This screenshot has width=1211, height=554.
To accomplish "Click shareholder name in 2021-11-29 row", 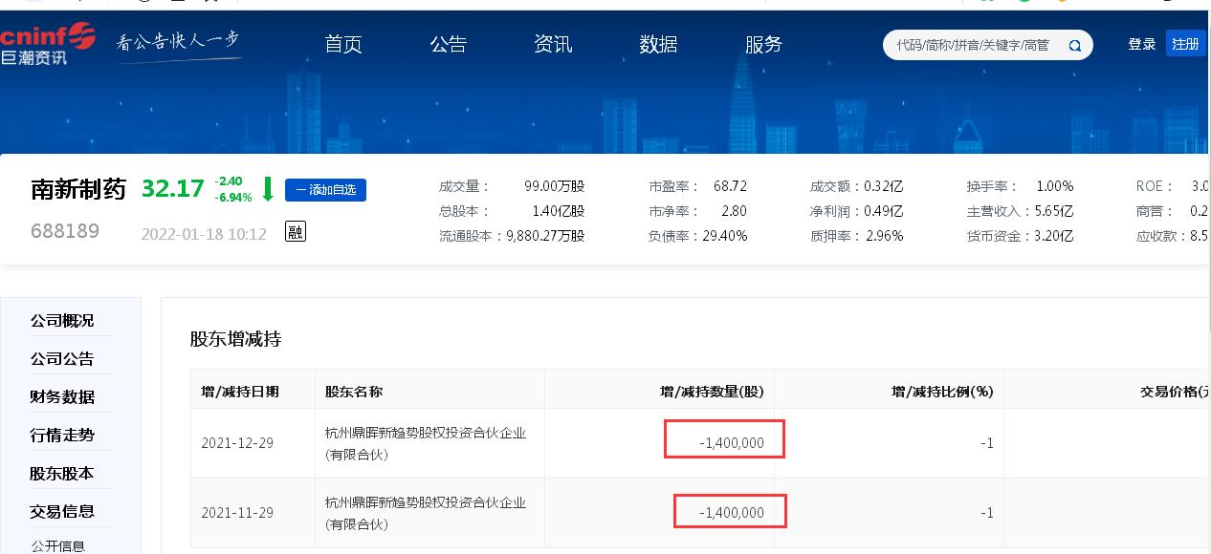I will (x=426, y=513).
